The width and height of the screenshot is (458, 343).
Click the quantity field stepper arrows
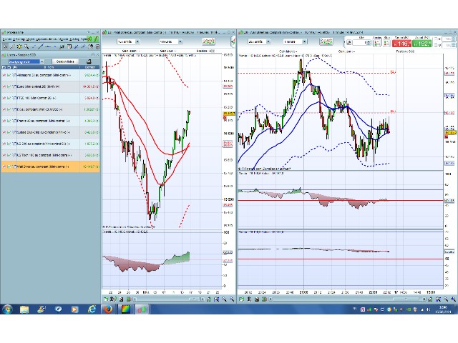pyautogui.click(x=369, y=43)
